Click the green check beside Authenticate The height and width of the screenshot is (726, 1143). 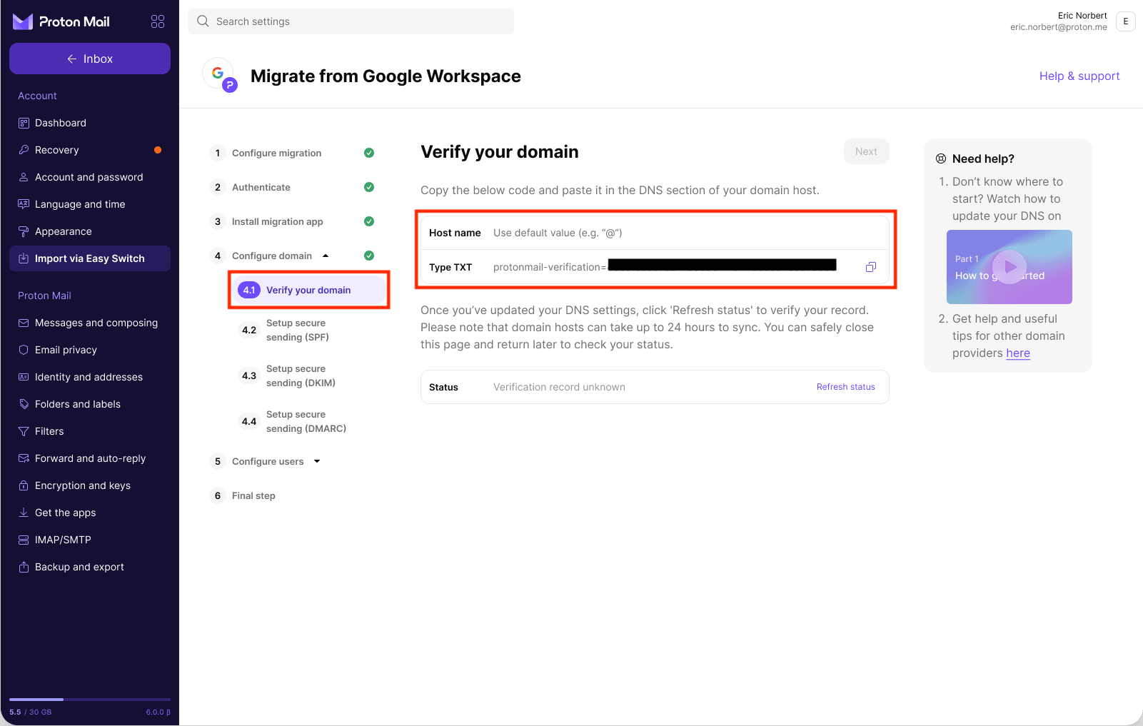(x=369, y=187)
